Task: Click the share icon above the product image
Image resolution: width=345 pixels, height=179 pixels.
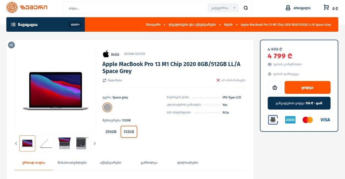Action: click(11, 45)
